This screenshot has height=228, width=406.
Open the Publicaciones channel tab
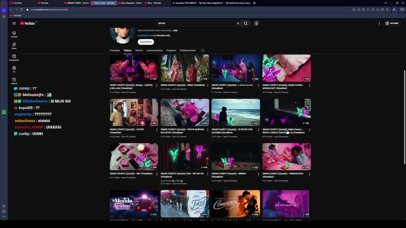pyautogui.click(x=188, y=50)
